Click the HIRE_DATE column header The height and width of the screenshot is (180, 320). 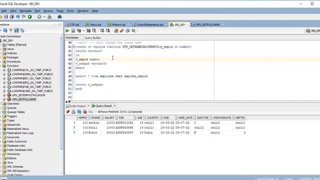184,118
